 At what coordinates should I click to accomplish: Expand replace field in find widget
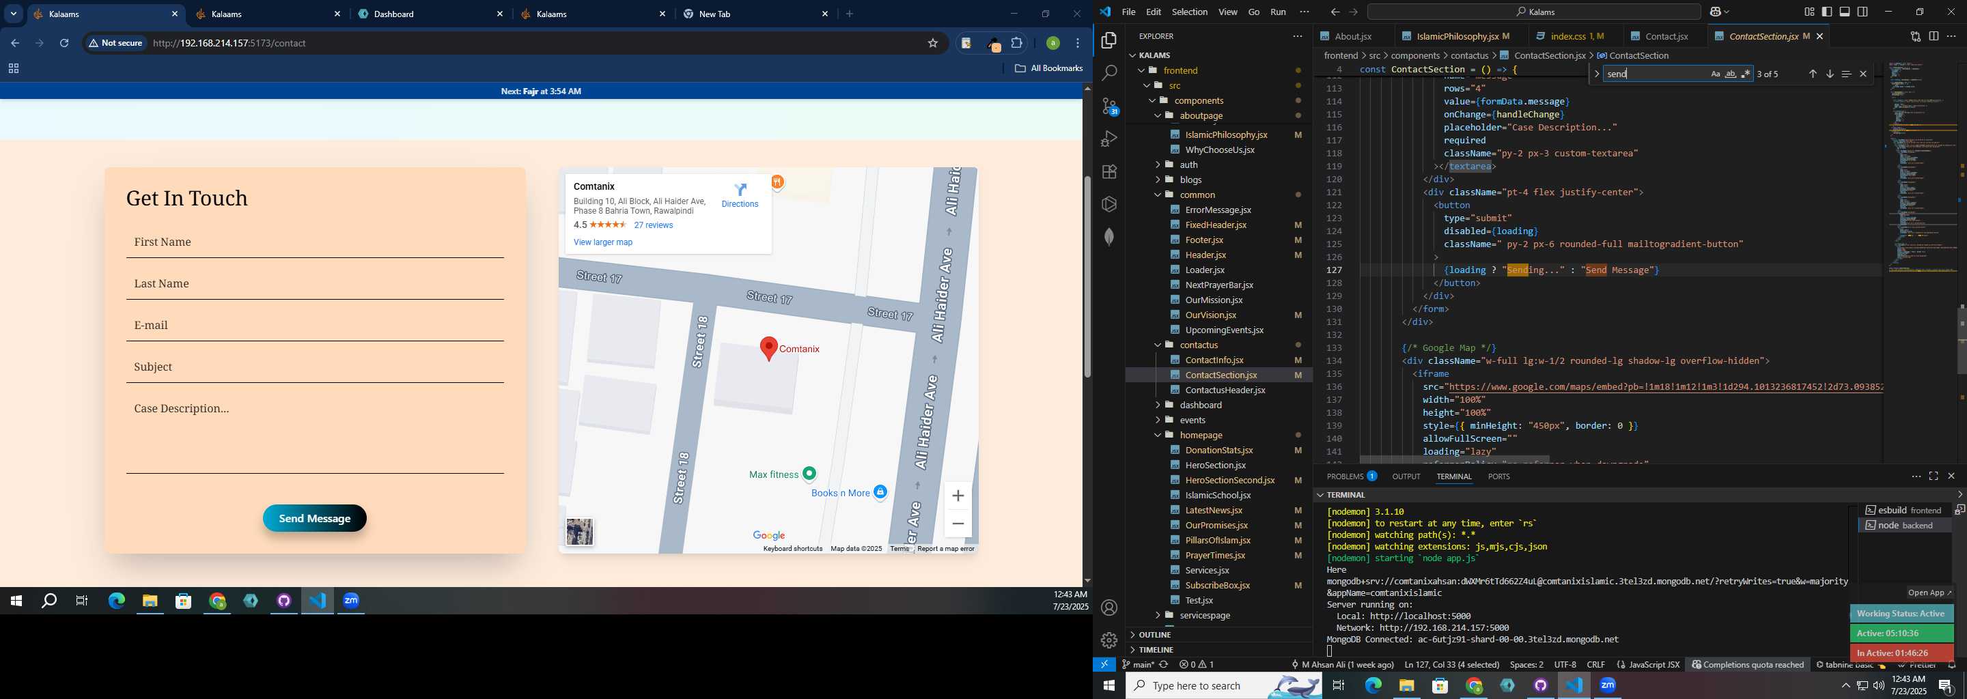[x=1596, y=74]
